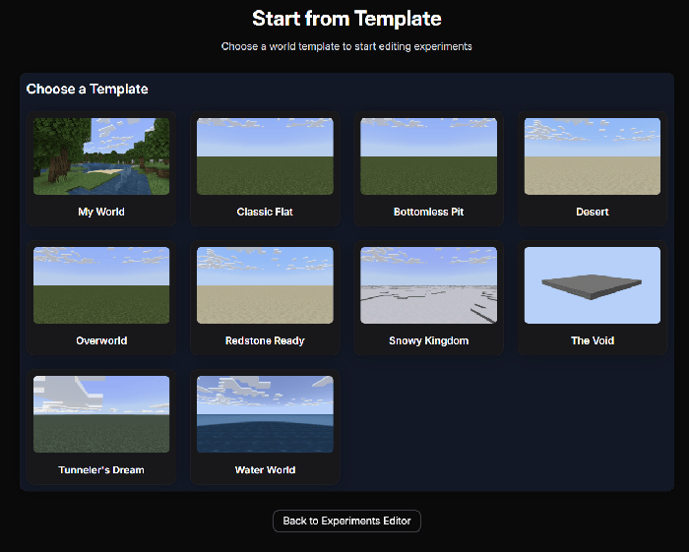This screenshot has width=689, height=552.
Task: Choose the Classic Flat template preview image
Action: click(265, 156)
